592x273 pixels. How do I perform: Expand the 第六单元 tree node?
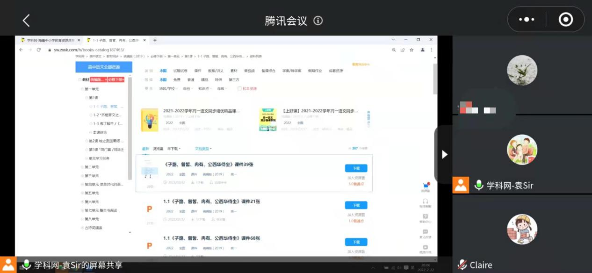82,202
